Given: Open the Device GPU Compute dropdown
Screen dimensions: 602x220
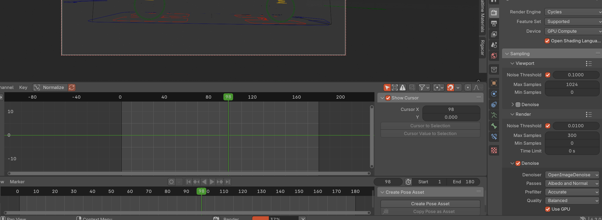Looking at the screenshot, I should pos(573,31).
